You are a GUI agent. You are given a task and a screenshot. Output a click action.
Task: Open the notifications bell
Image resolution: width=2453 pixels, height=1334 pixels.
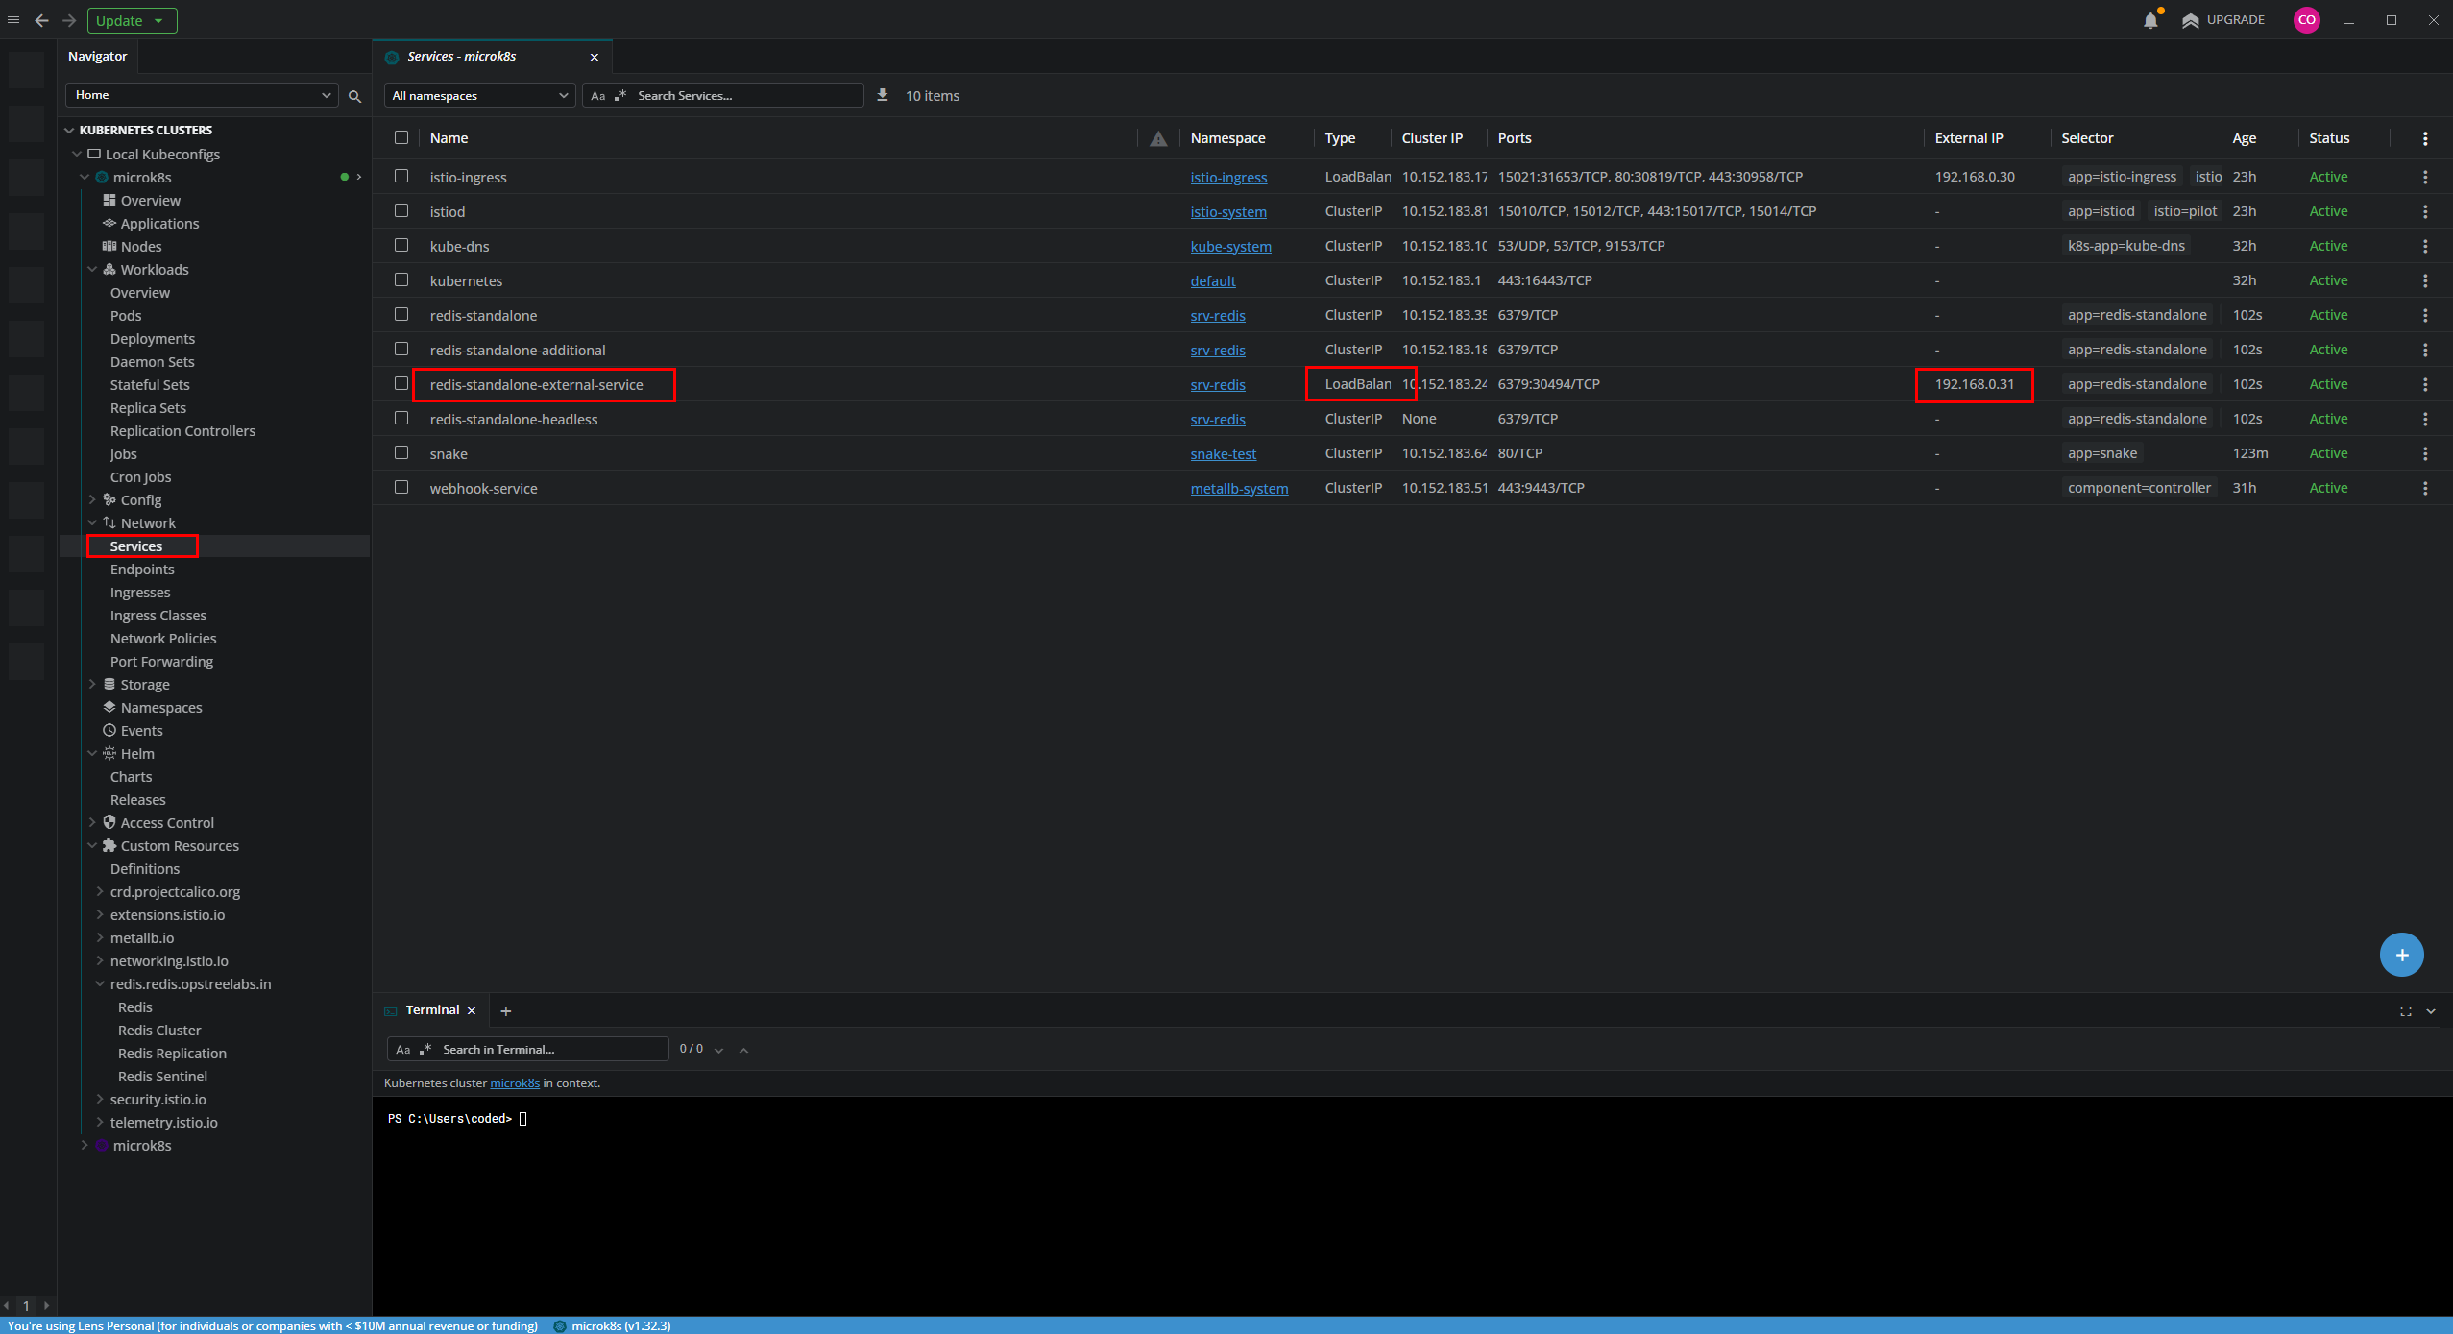[2150, 20]
